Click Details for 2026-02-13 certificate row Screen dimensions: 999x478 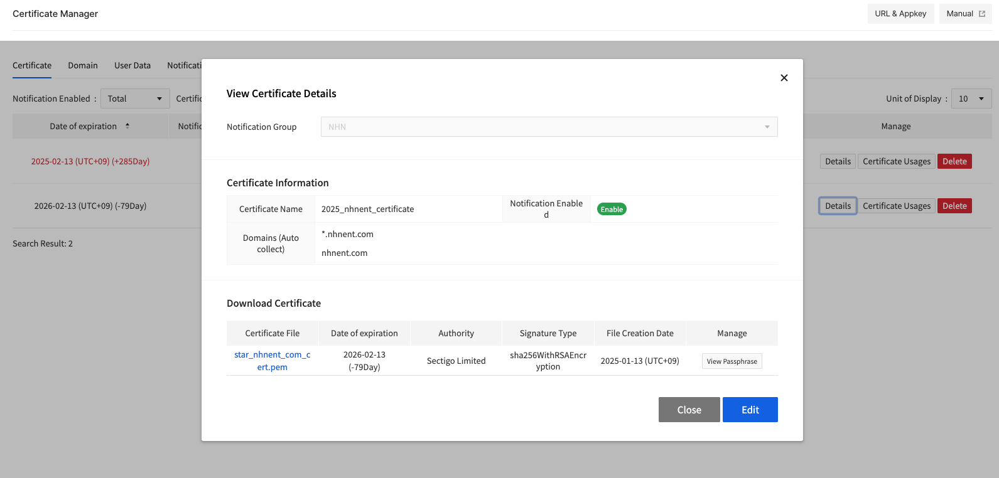pos(838,206)
